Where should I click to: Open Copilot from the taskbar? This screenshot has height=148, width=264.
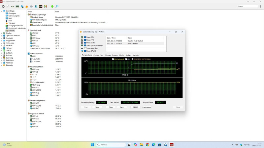(135, 145)
